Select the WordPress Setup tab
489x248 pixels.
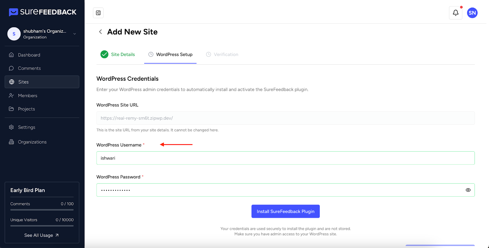point(171,54)
